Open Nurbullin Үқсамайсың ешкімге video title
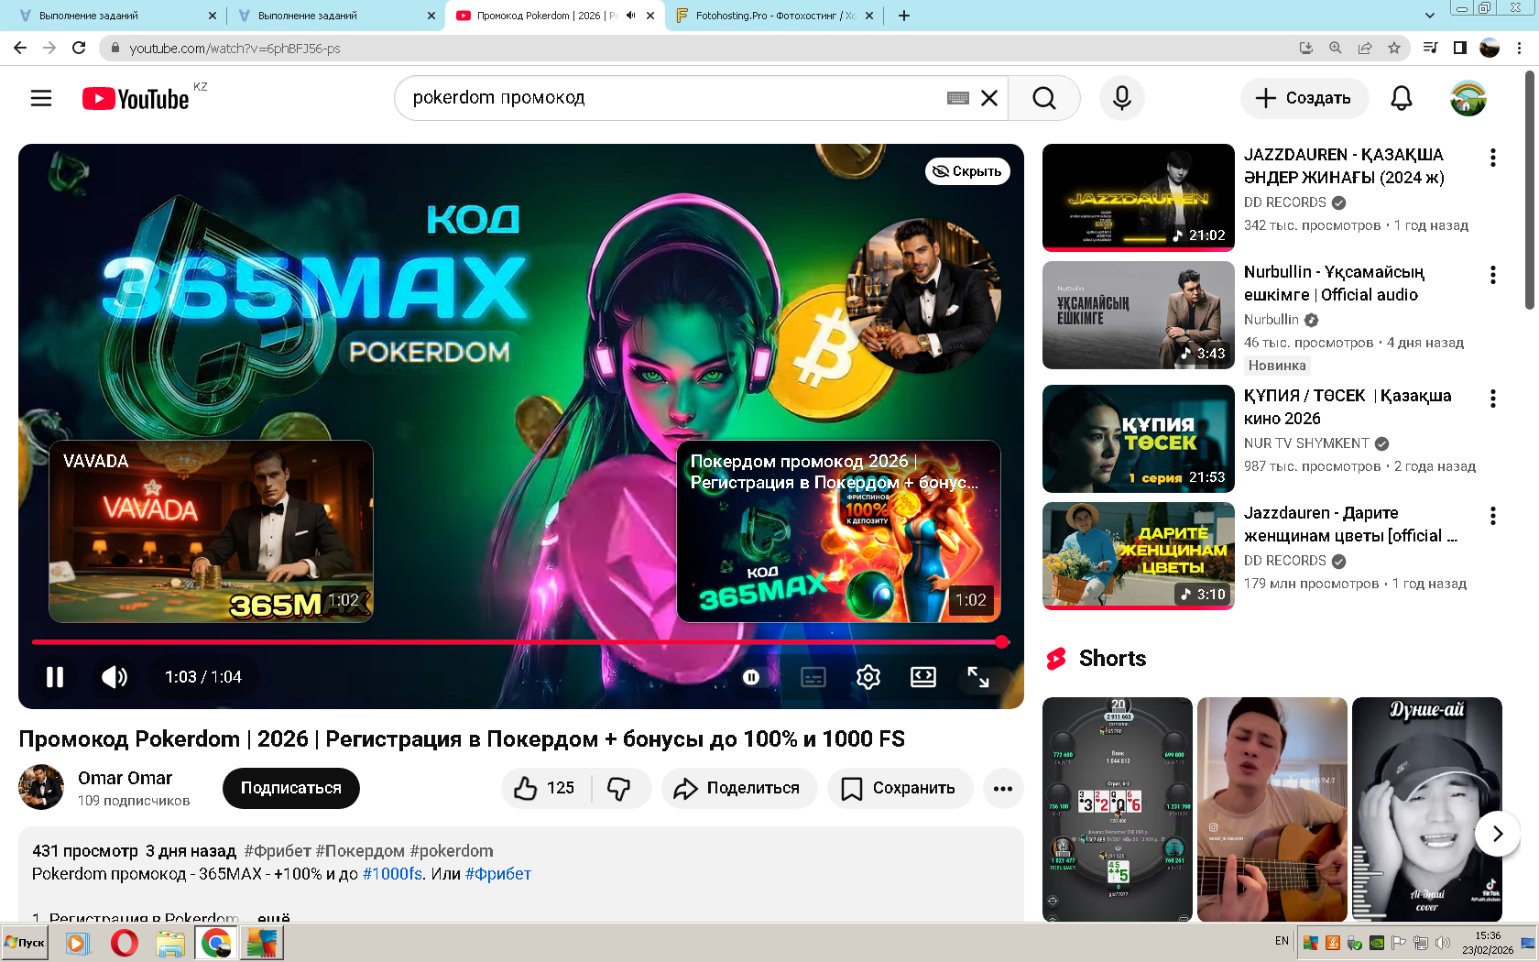Image resolution: width=1539 pixels, height=962 pixels. pos(1334,283)
